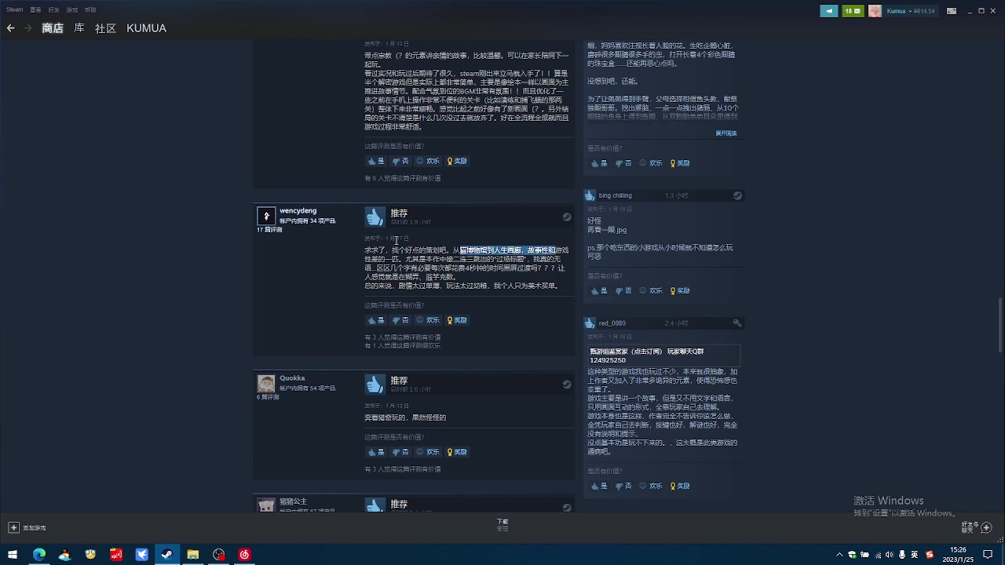The image size is (1005, 565).
Task: Click the teal announcements icon in header
Action: (x=829, y=11)
